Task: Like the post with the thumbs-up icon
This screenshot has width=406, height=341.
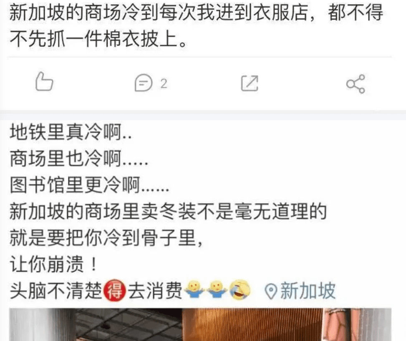Action: (x=44, y=81)
